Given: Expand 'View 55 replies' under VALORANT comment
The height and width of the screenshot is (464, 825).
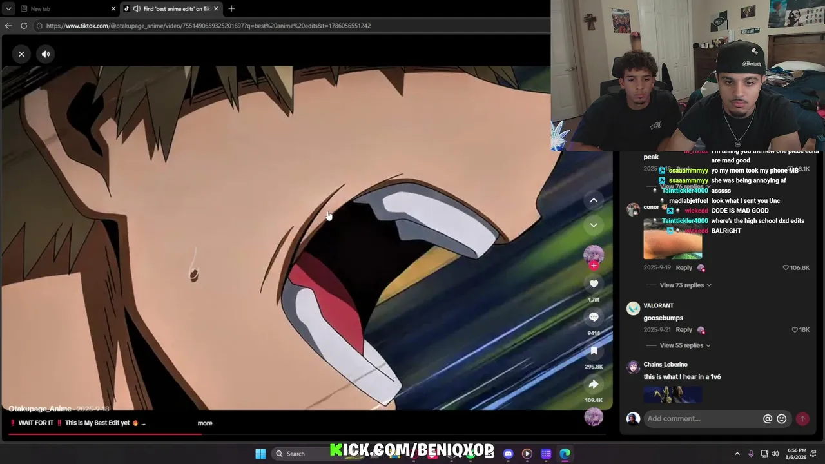Looking at the screenshot, I should [x=685, y=345].
